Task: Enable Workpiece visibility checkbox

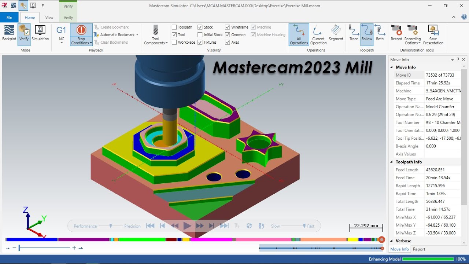Action: 174,42
